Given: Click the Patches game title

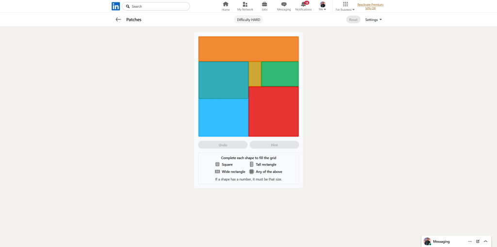Looking at the screenshot, I should pos(134,20).
